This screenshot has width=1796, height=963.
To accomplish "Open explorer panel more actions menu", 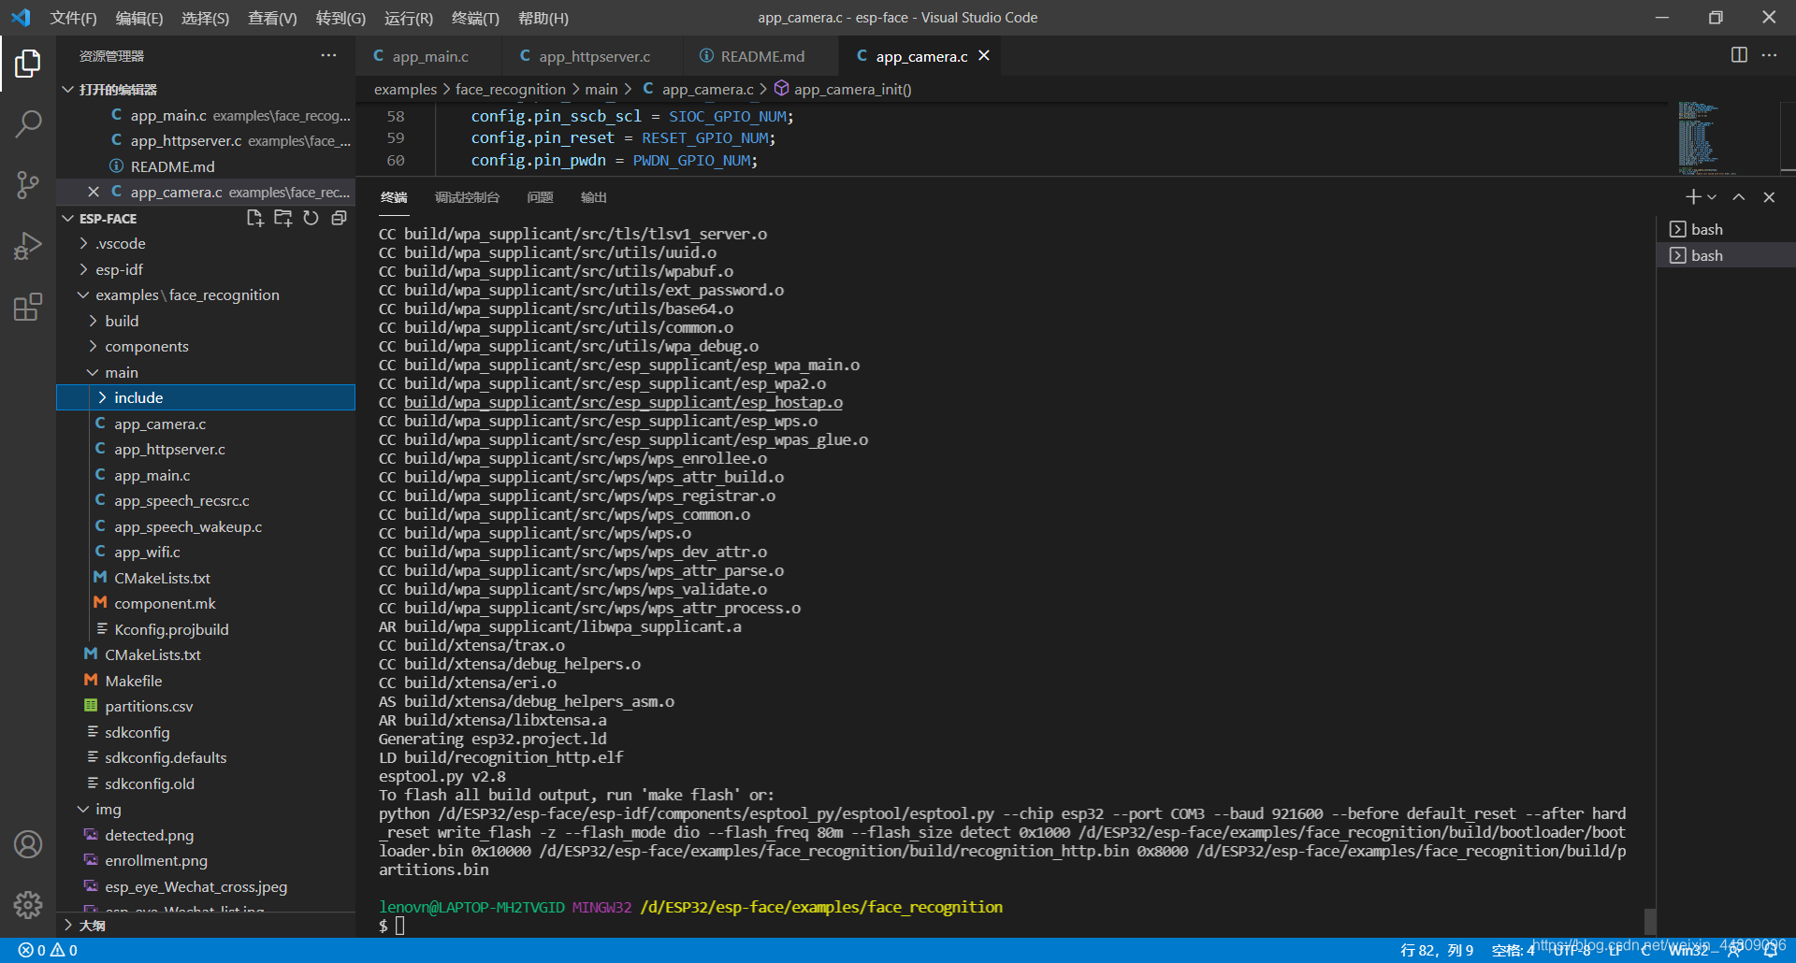I will 328,56.
